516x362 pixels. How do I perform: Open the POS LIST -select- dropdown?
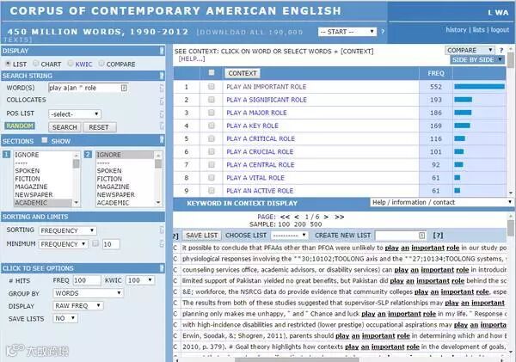coord(75,114)
